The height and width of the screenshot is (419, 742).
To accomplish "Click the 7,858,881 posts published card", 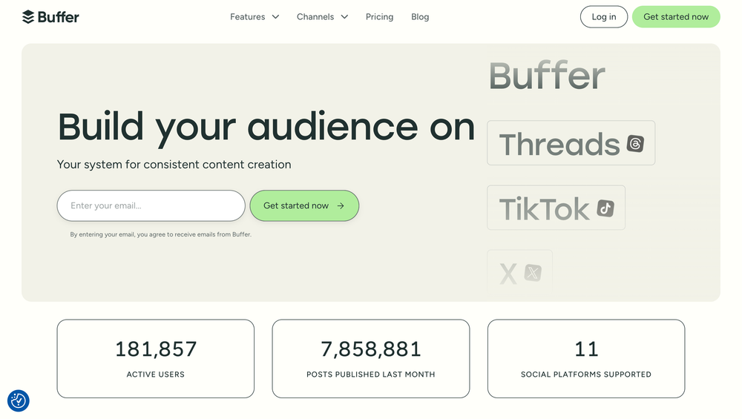I will click(371, 358).
